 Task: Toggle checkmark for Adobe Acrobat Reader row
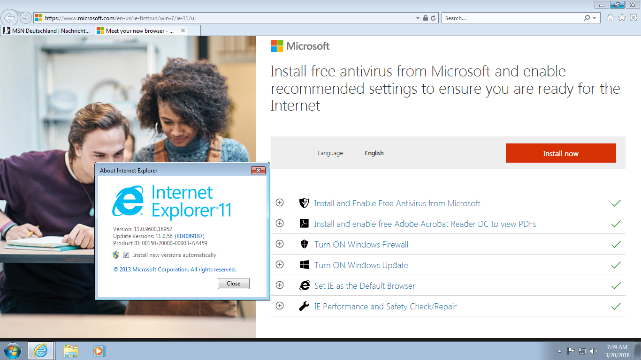click(616, 224)
